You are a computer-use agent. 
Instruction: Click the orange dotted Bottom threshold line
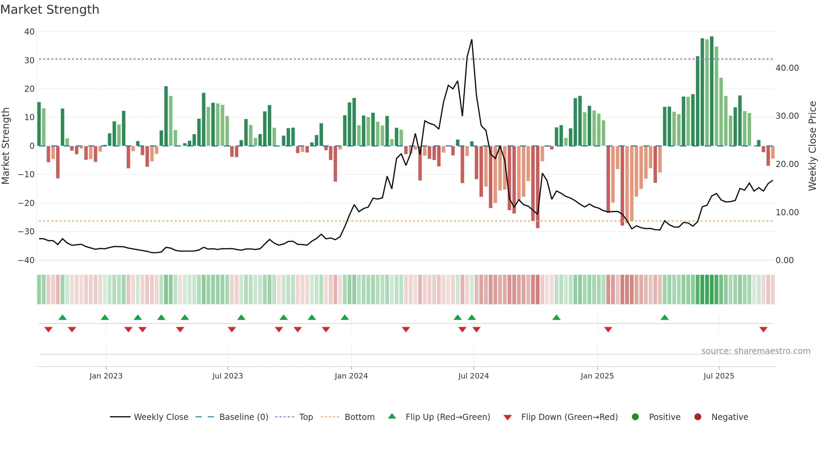pyautogui.click(x=406, y=221)
